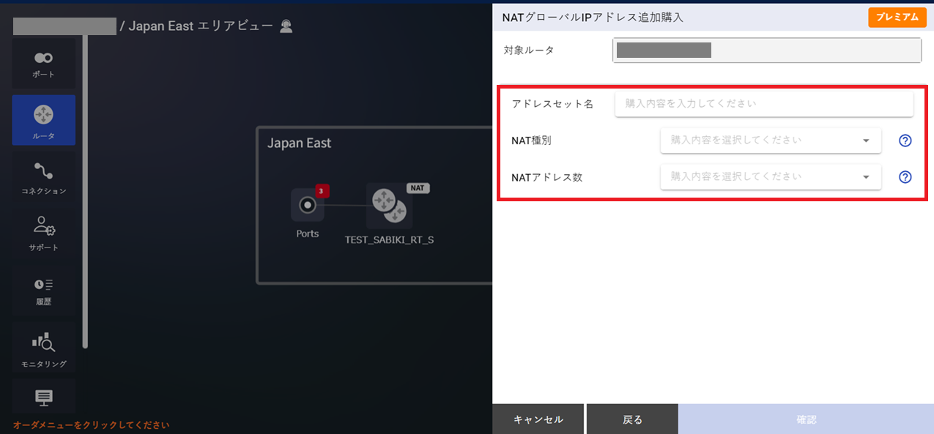The image size is (934, 434).
Task: Click the Japan East area title
Action: click(299, 143)
